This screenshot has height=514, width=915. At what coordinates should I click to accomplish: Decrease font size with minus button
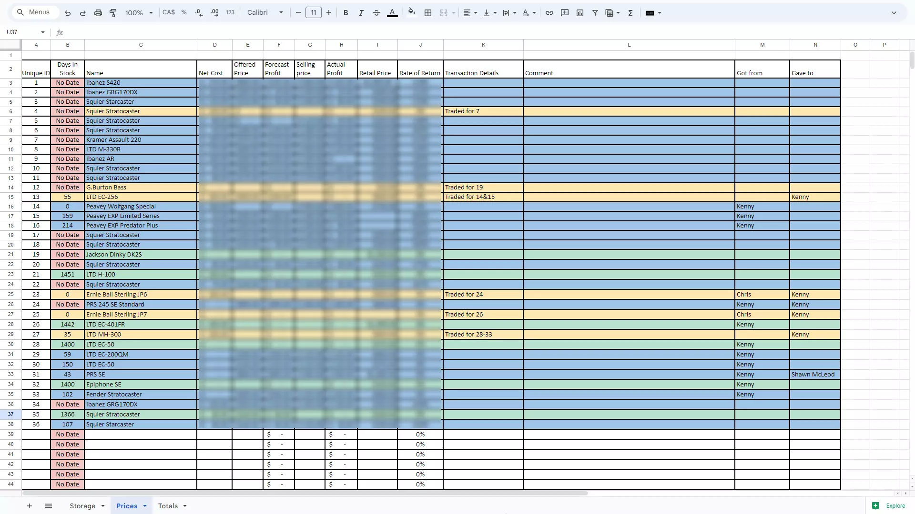(x=298, y=13)
